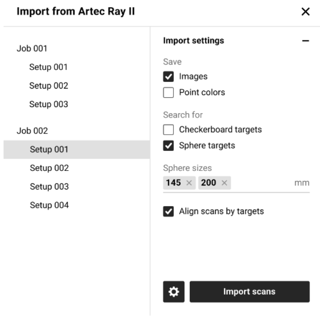Select highlighted Setup 001 under Job 002
The image size is (320, 318).
pos(77,150)
